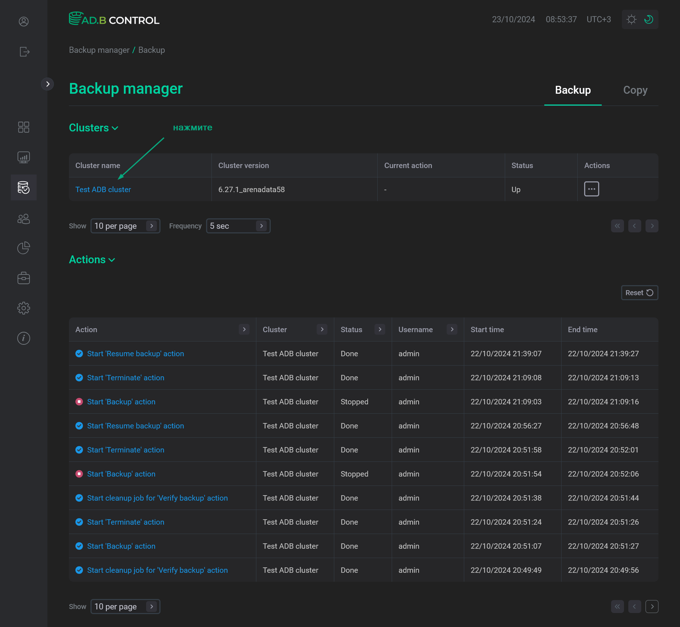Switch to dark theme moon icon
680x627 pixels.
[649, 19]
